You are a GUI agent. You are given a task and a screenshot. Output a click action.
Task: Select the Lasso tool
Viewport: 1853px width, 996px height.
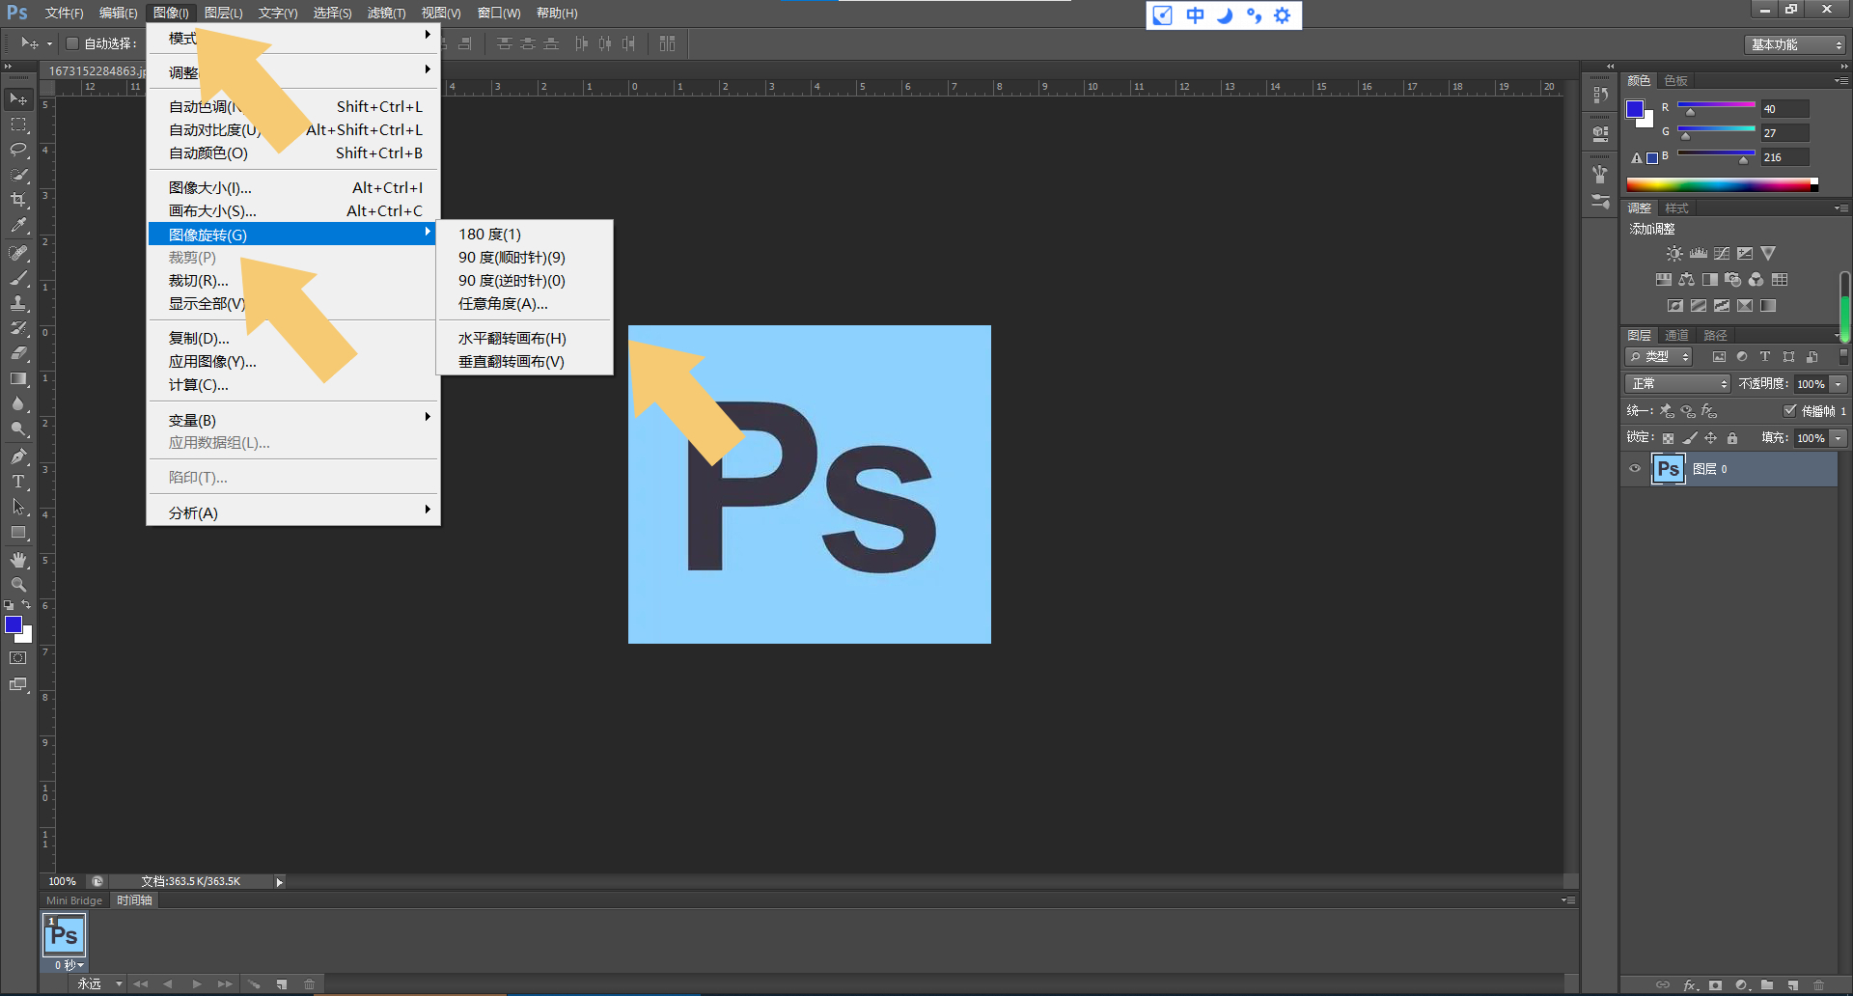(x=18, y=150)
